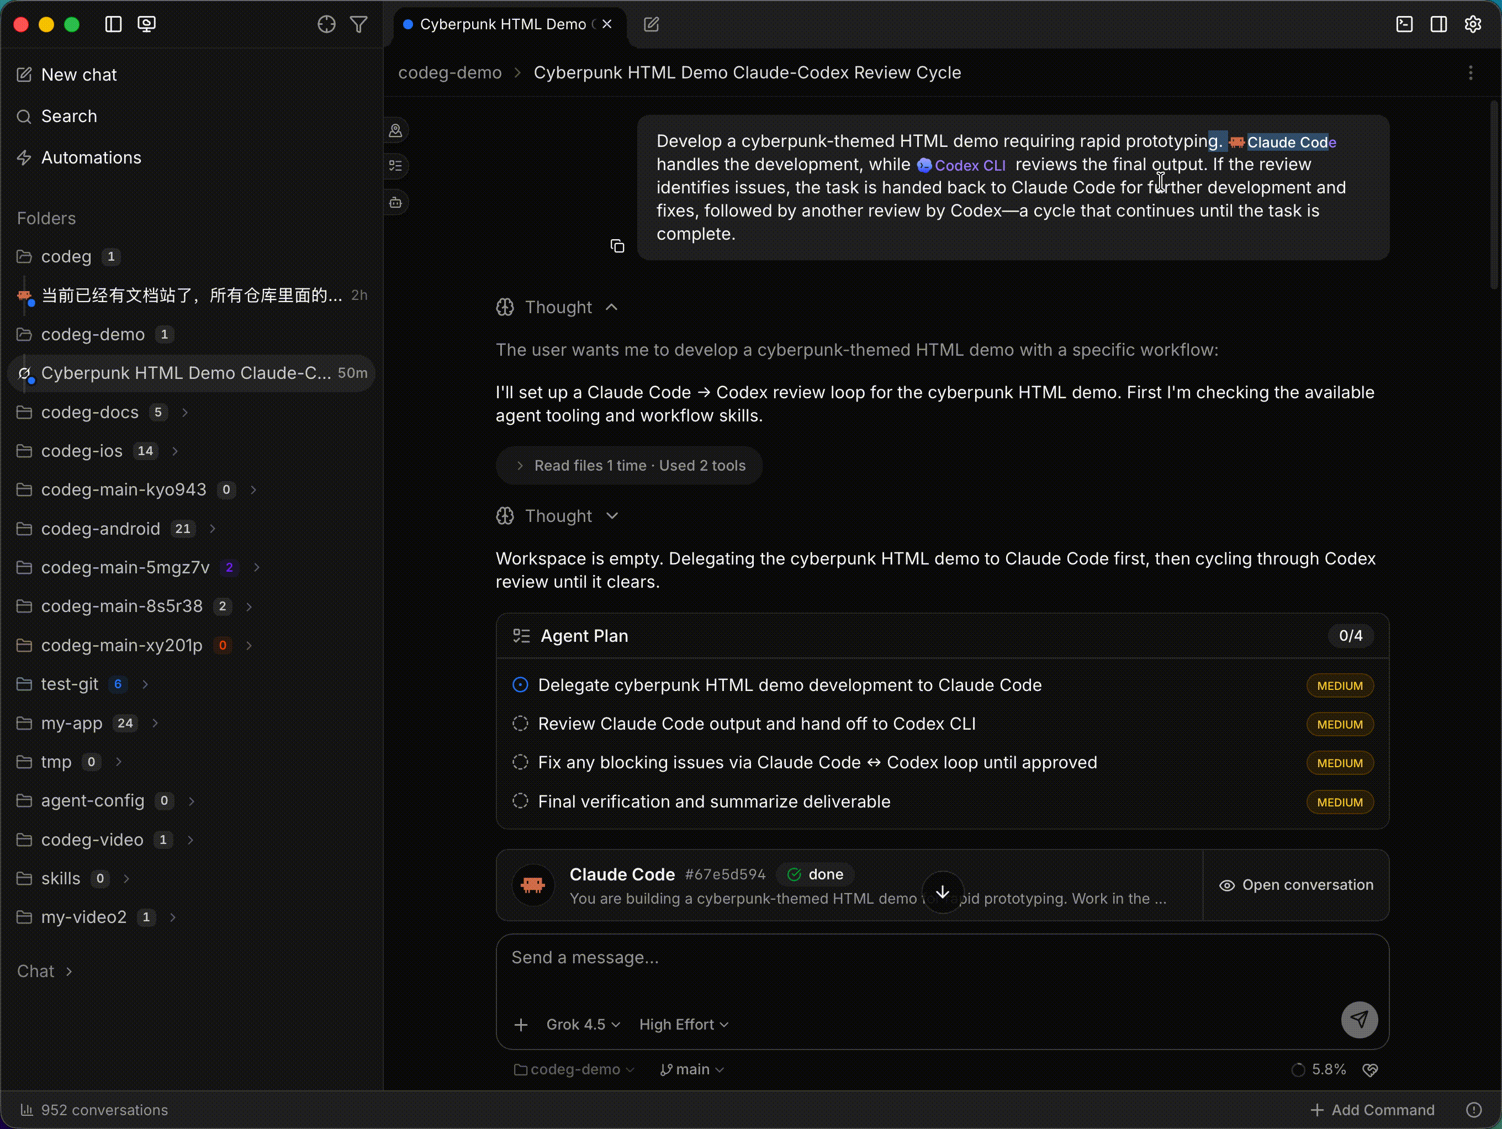The height and width of the screenshot is (1129, 1502).
Task: Copy the user message with copy icon
Action: pyautogui.click(x=617, y=246)
